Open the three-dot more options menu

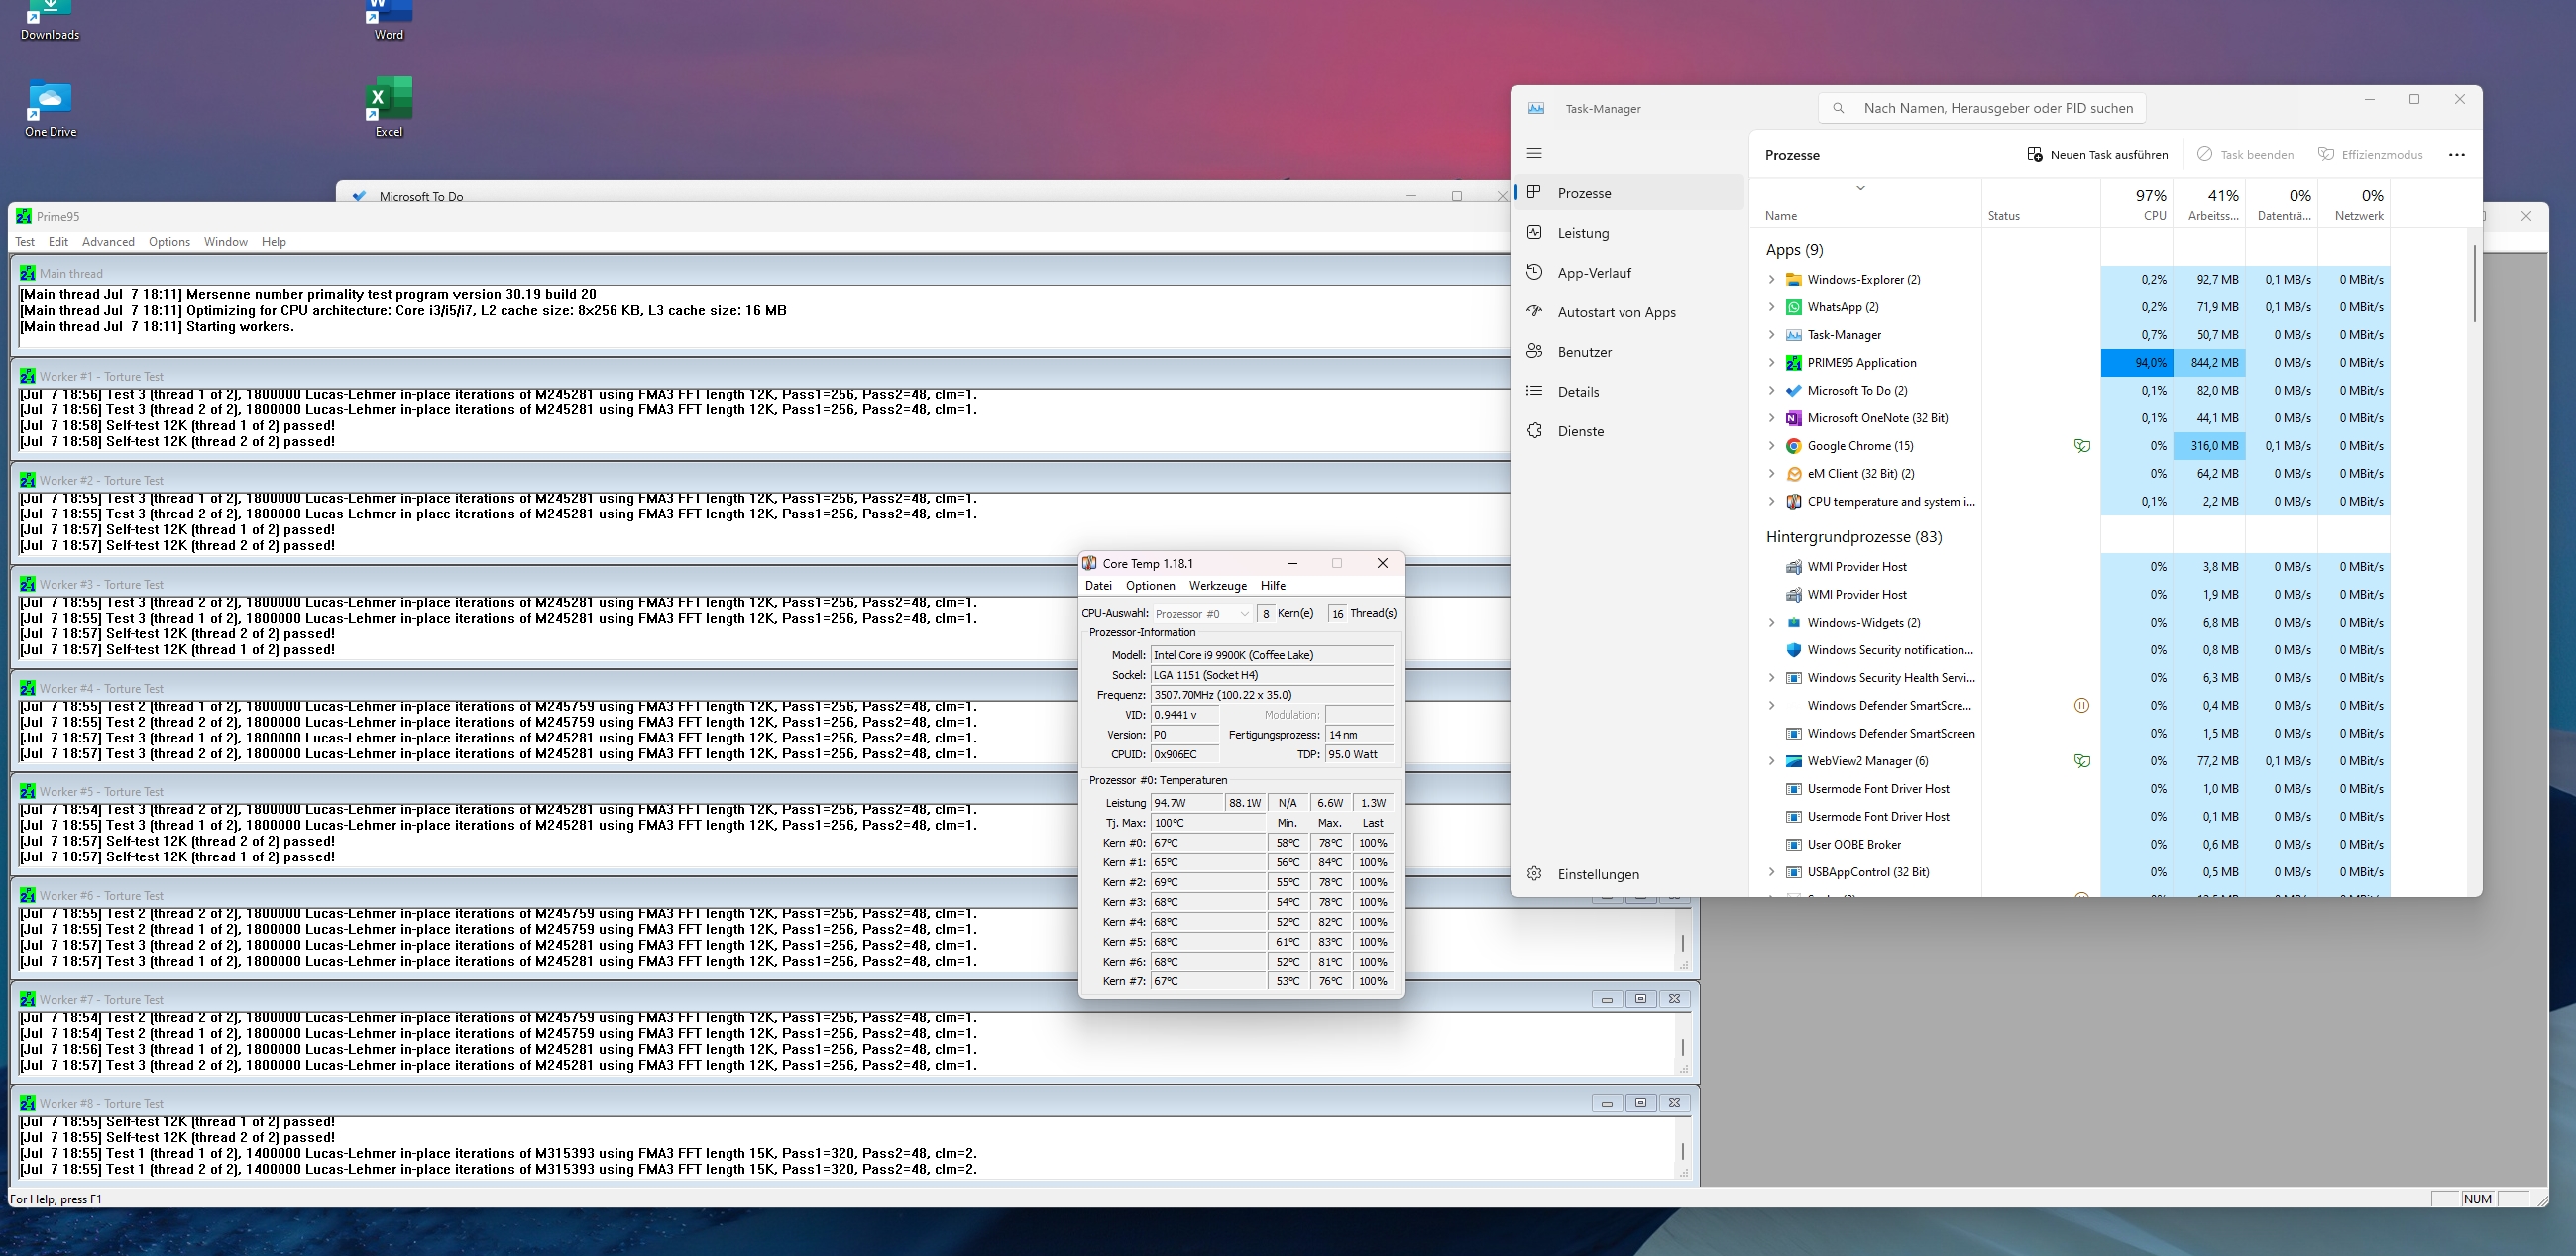2456,154
